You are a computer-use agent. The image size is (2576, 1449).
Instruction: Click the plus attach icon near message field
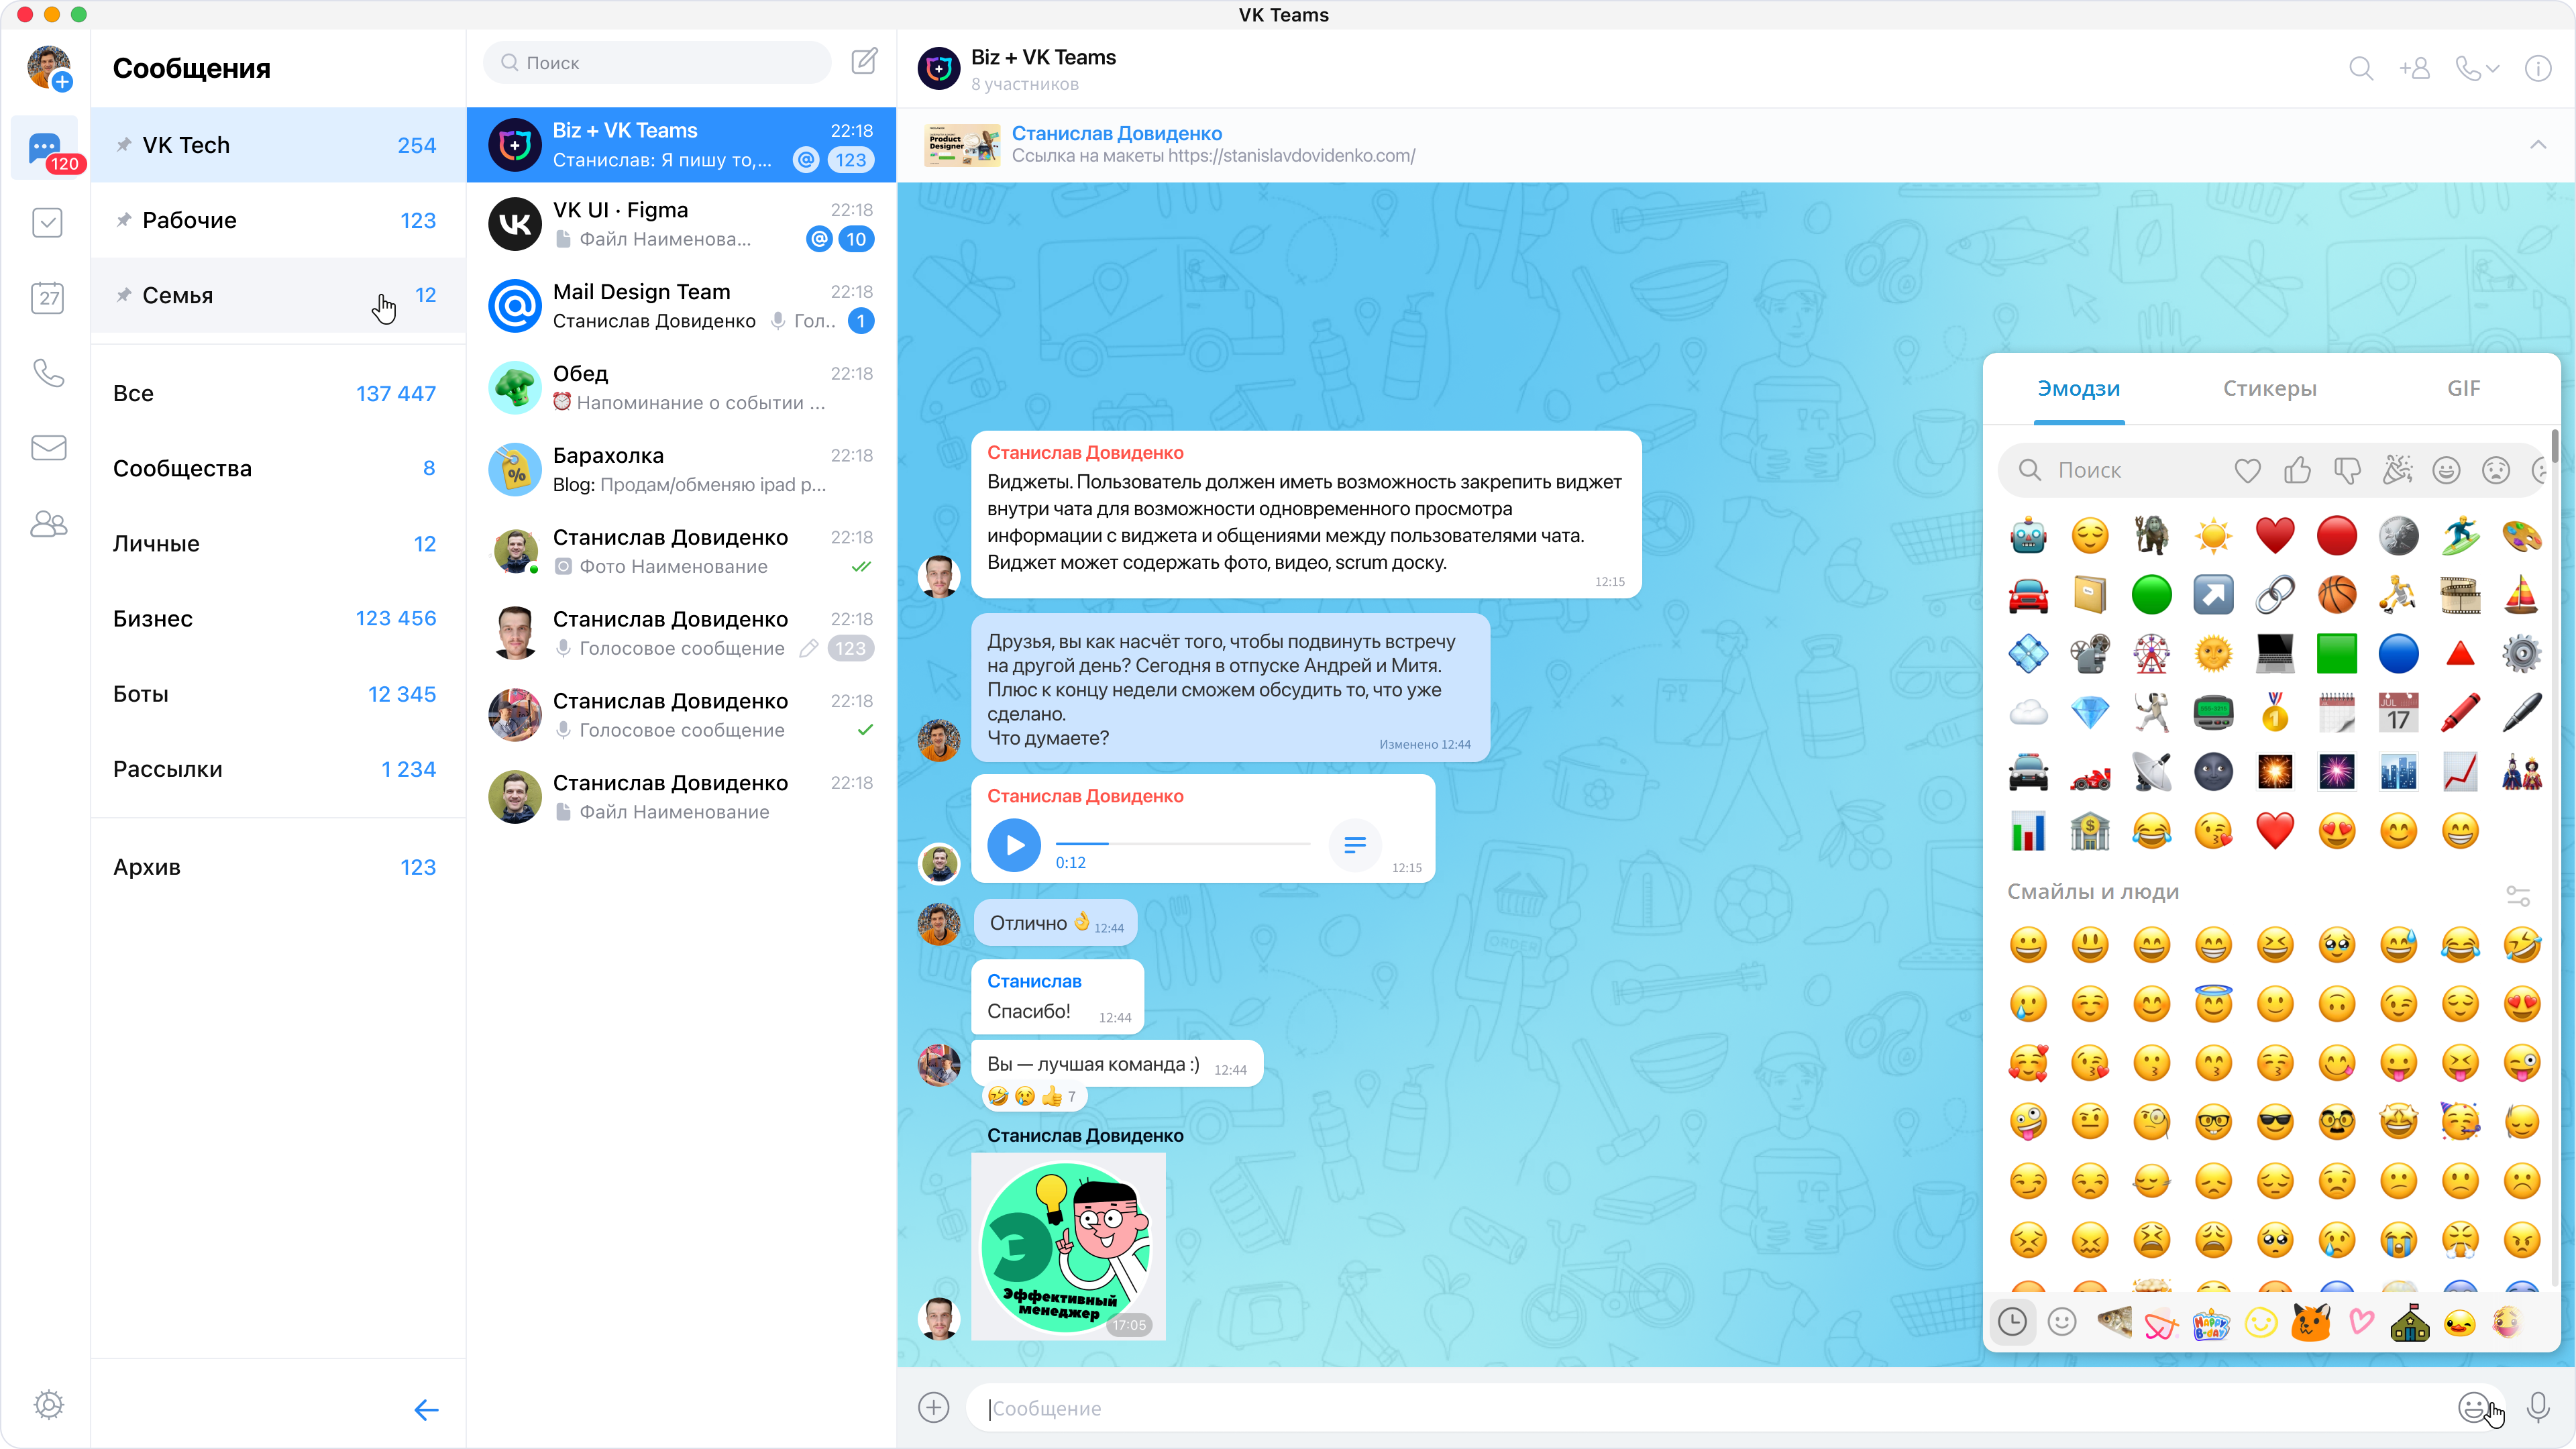click(933, 1407)
